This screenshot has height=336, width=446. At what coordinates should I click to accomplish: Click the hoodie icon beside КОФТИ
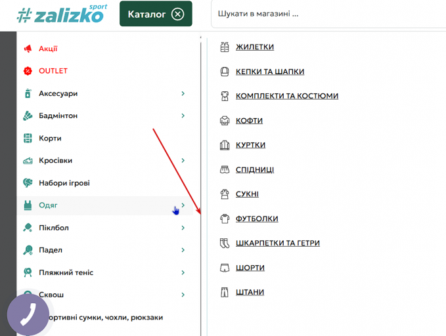tap(225, 121)
